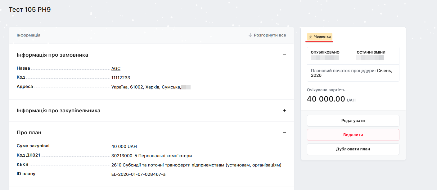Click the red Видалити button
This screenshot has height=190, width=437.
pos(353,135)
